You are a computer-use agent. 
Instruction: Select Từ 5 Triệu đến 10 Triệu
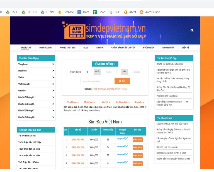[28, 162]
